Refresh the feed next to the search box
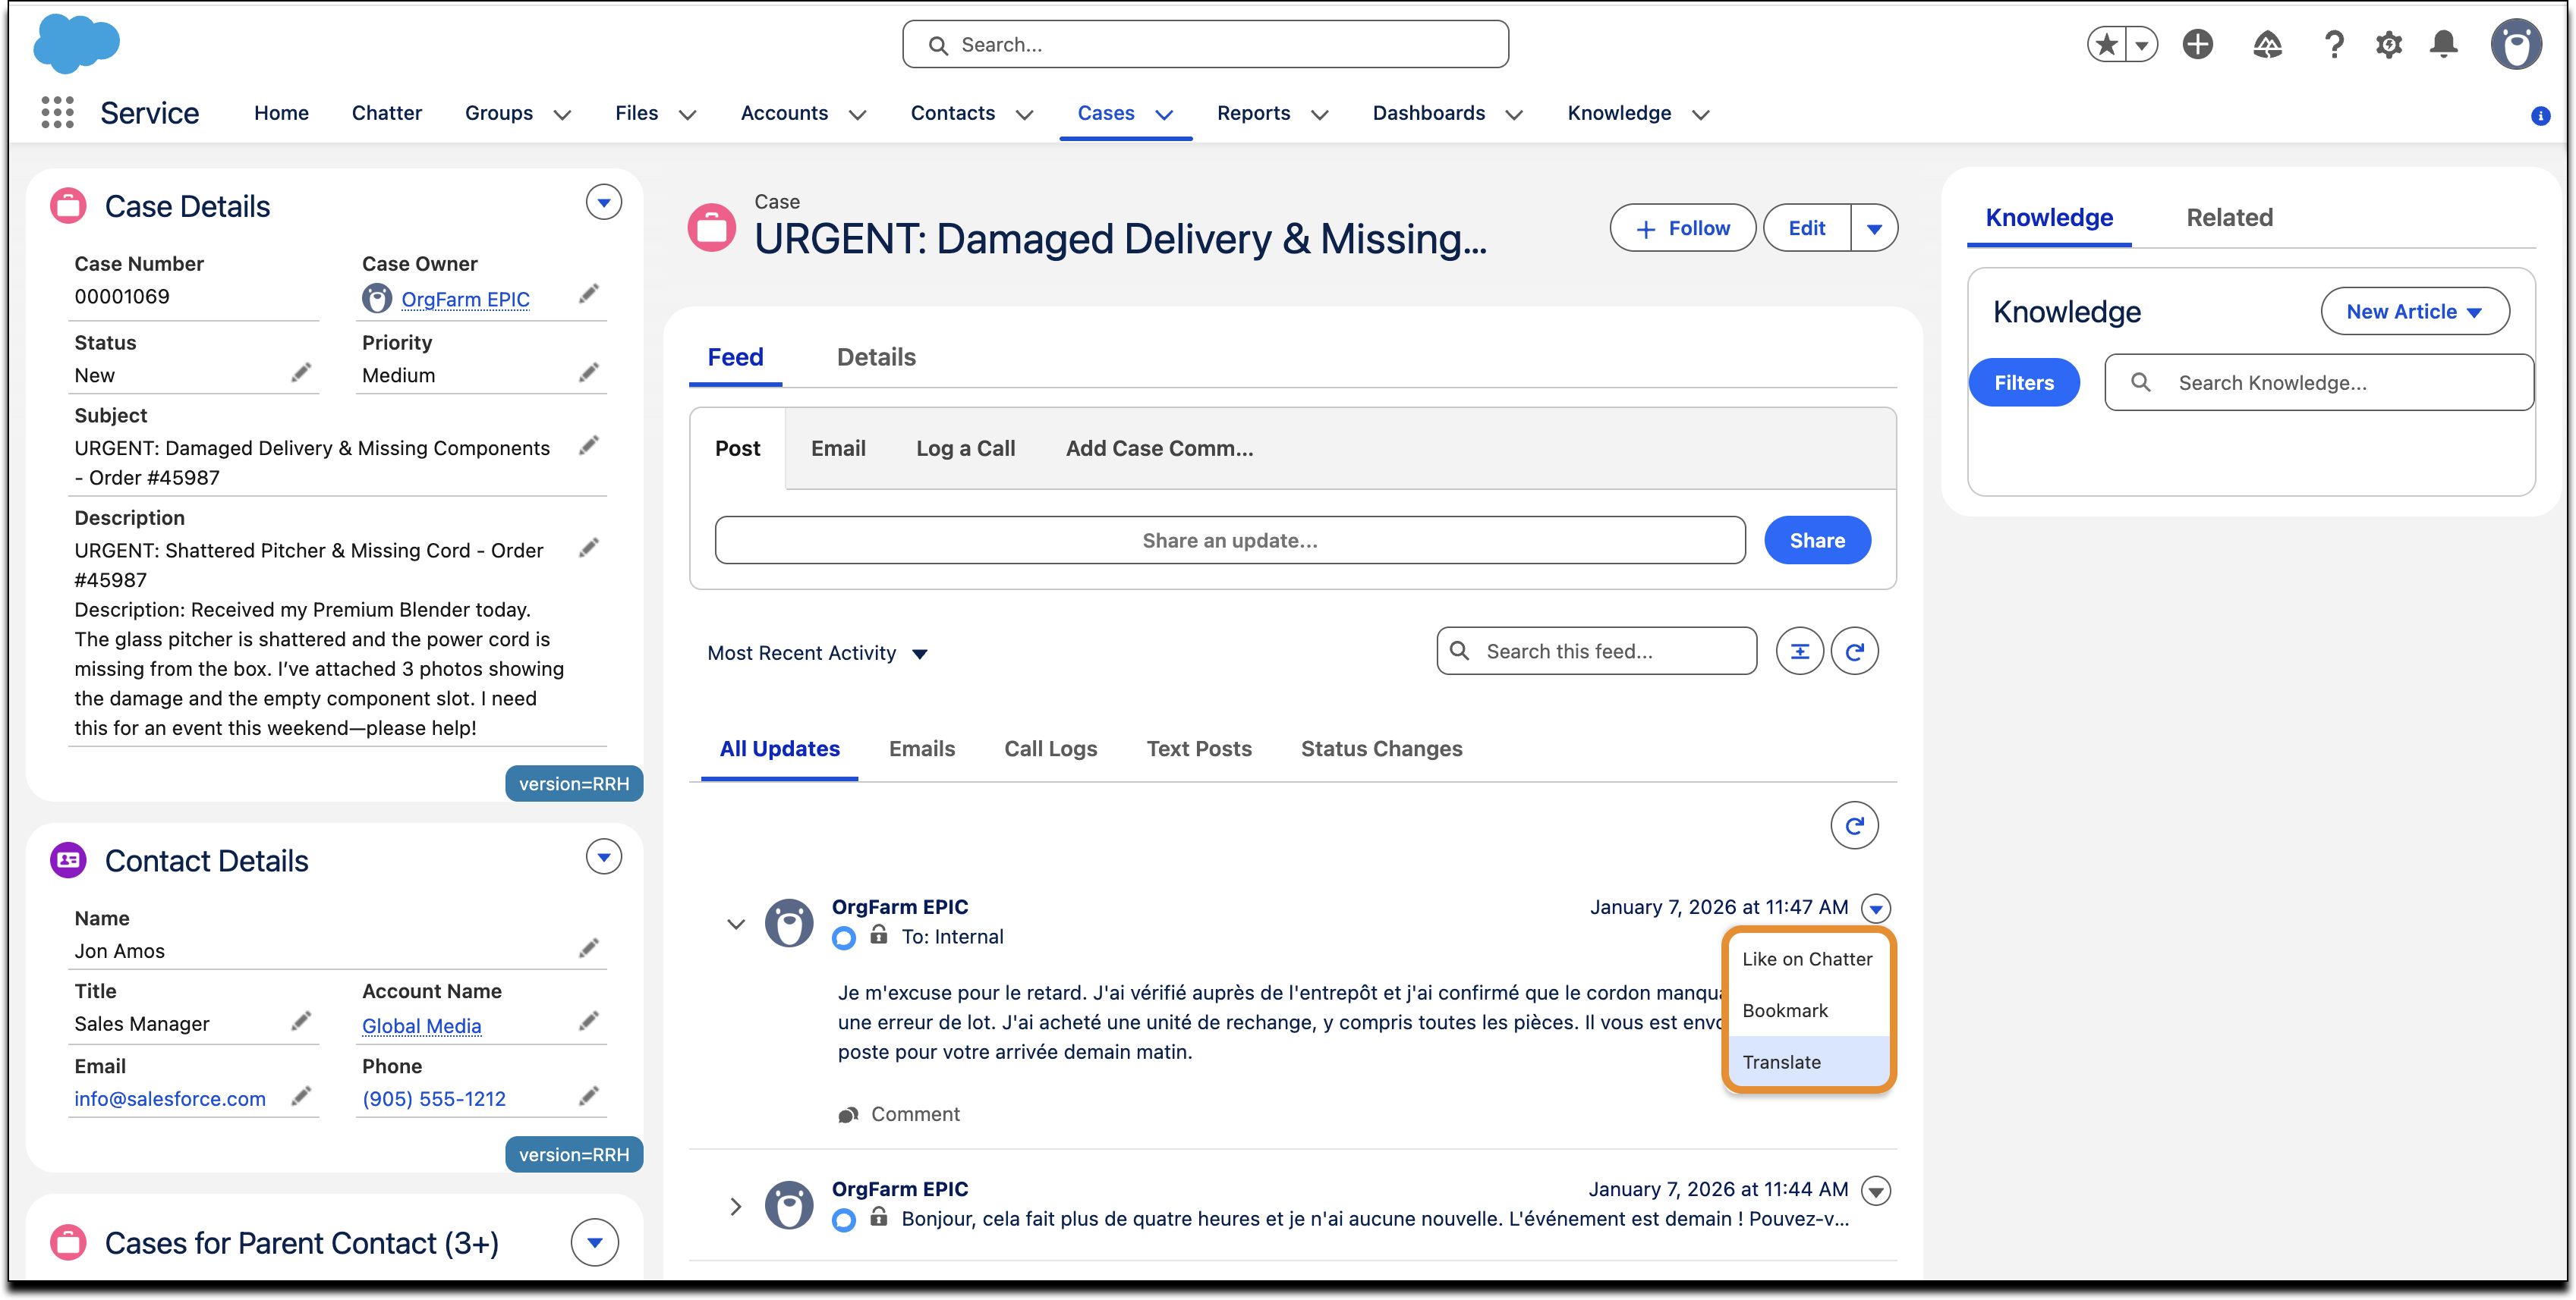2576x1300 pixels. [1854, 652]
